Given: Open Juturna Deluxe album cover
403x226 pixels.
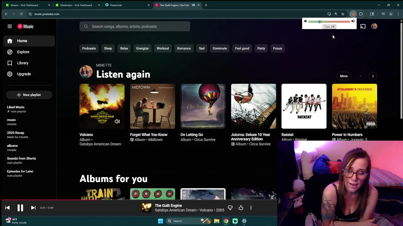Looking at the screenshot, I should [253, 106].
